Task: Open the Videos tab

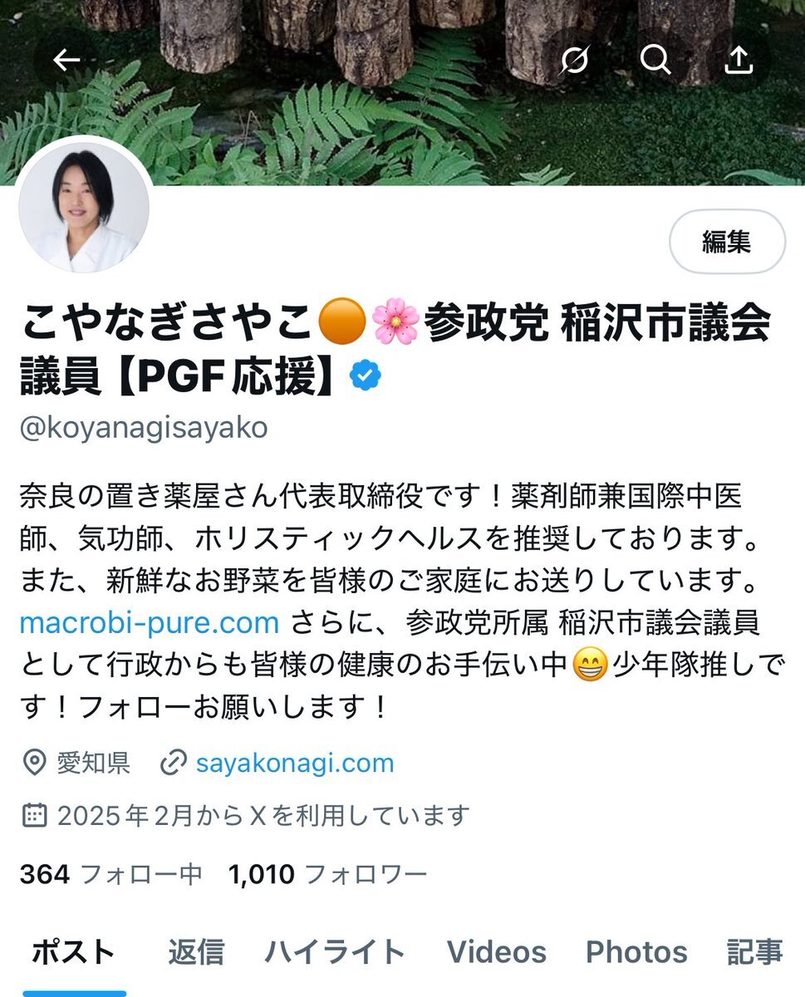Action: 497,952
